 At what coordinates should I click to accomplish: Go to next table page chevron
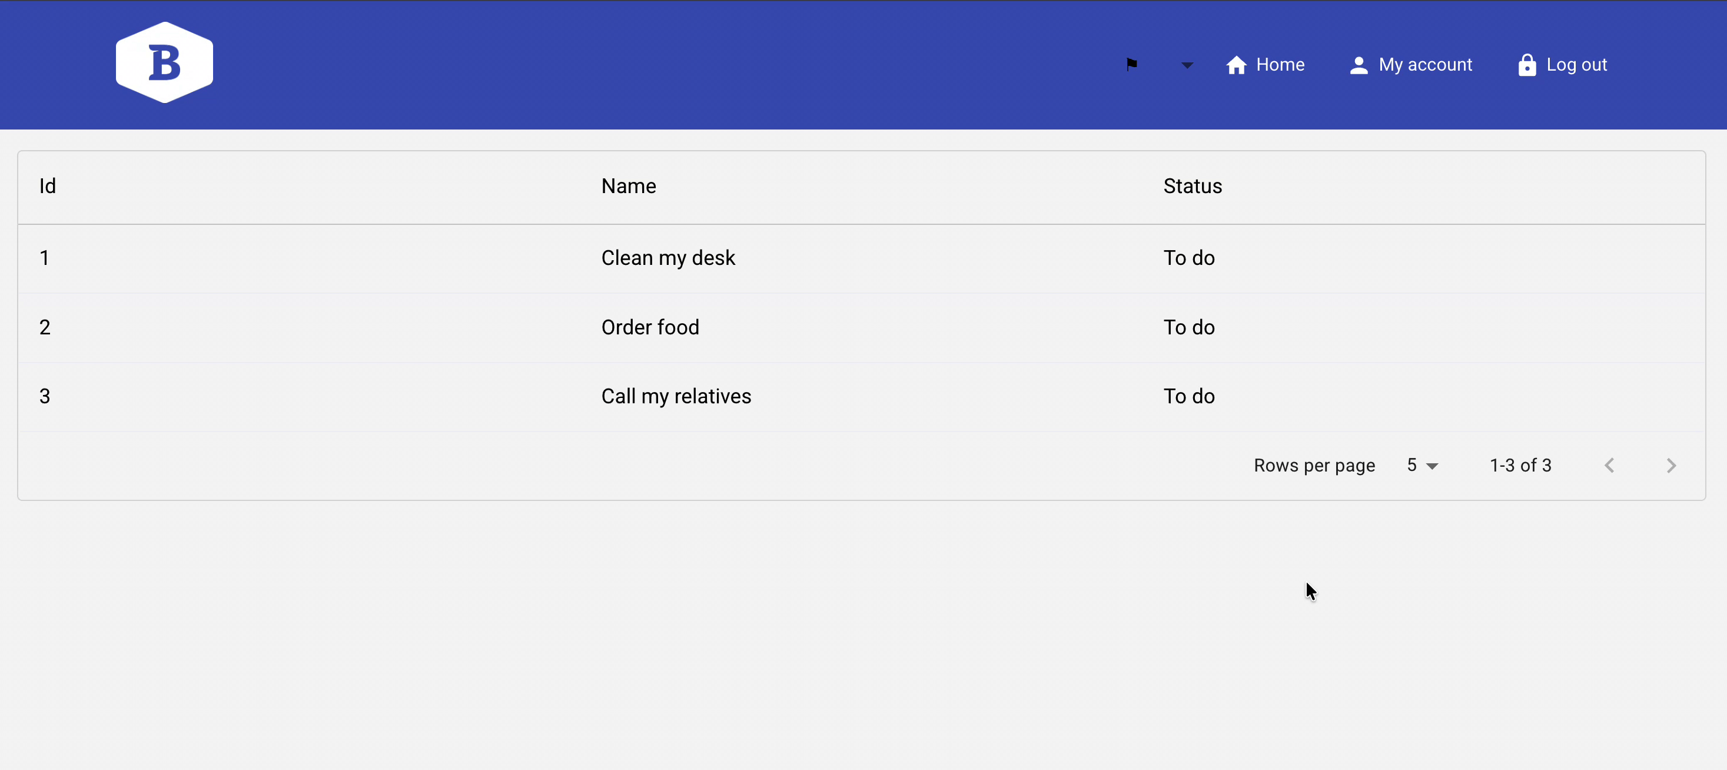[x=1670, y=466]
